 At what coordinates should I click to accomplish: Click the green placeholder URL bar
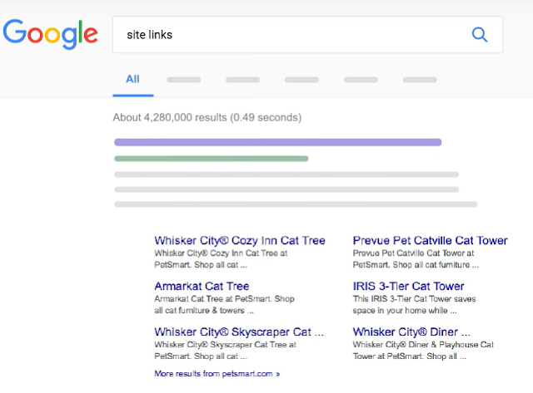point(211,159)
